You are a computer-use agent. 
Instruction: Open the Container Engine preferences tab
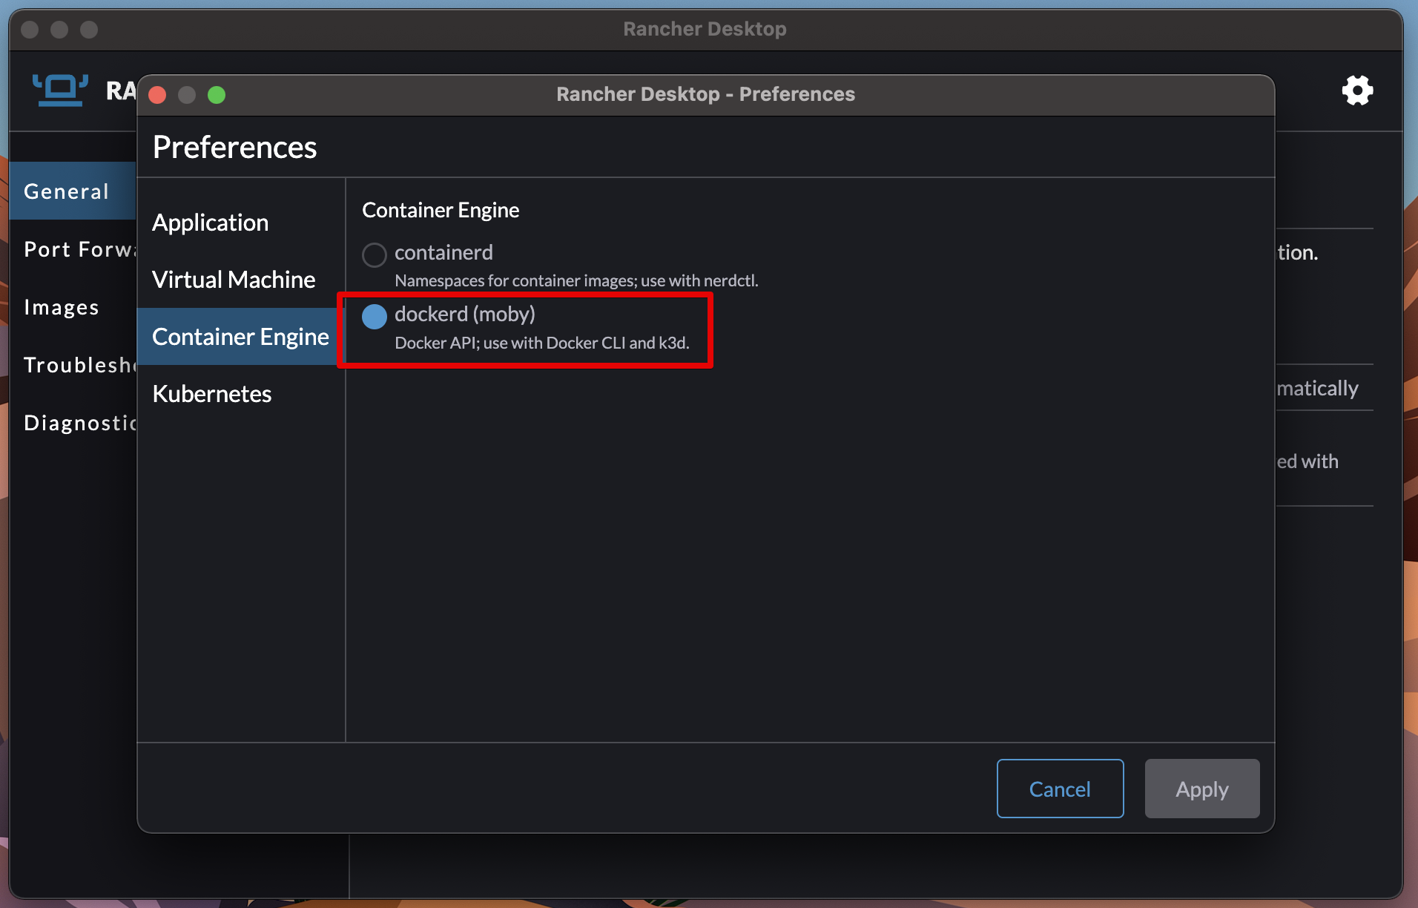coord(240,337)
